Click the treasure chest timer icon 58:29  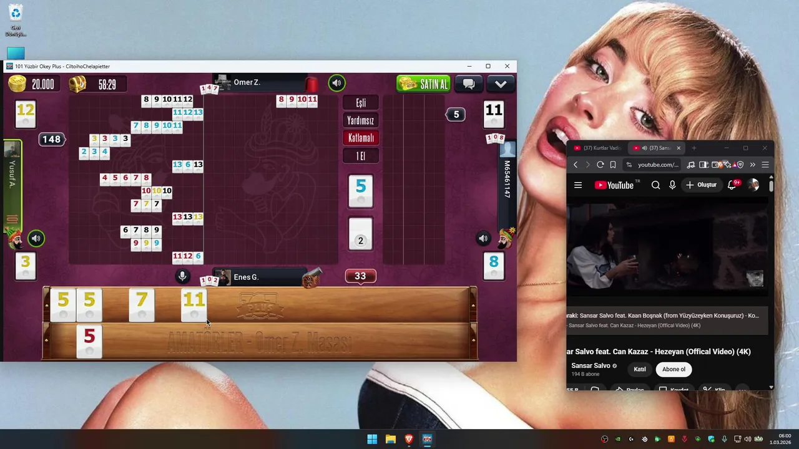tap(77, 84)
